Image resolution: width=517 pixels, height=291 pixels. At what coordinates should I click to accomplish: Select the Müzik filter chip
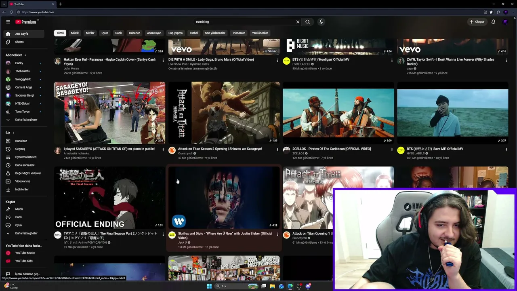[x=75, y=33]
